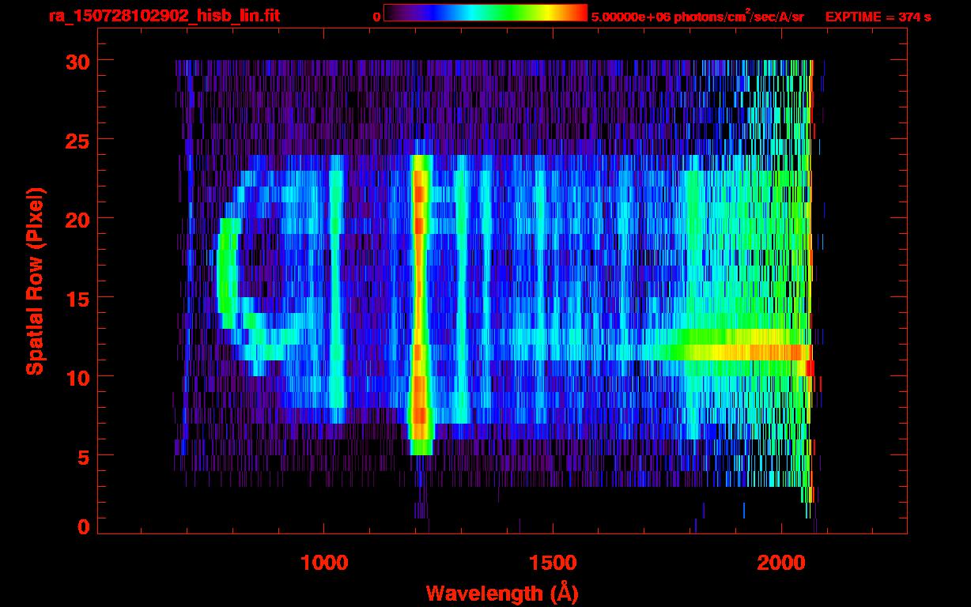Screen dimensions: 971x607
Task: Click the spatial row tick label 30
Action: pos(77,61)
